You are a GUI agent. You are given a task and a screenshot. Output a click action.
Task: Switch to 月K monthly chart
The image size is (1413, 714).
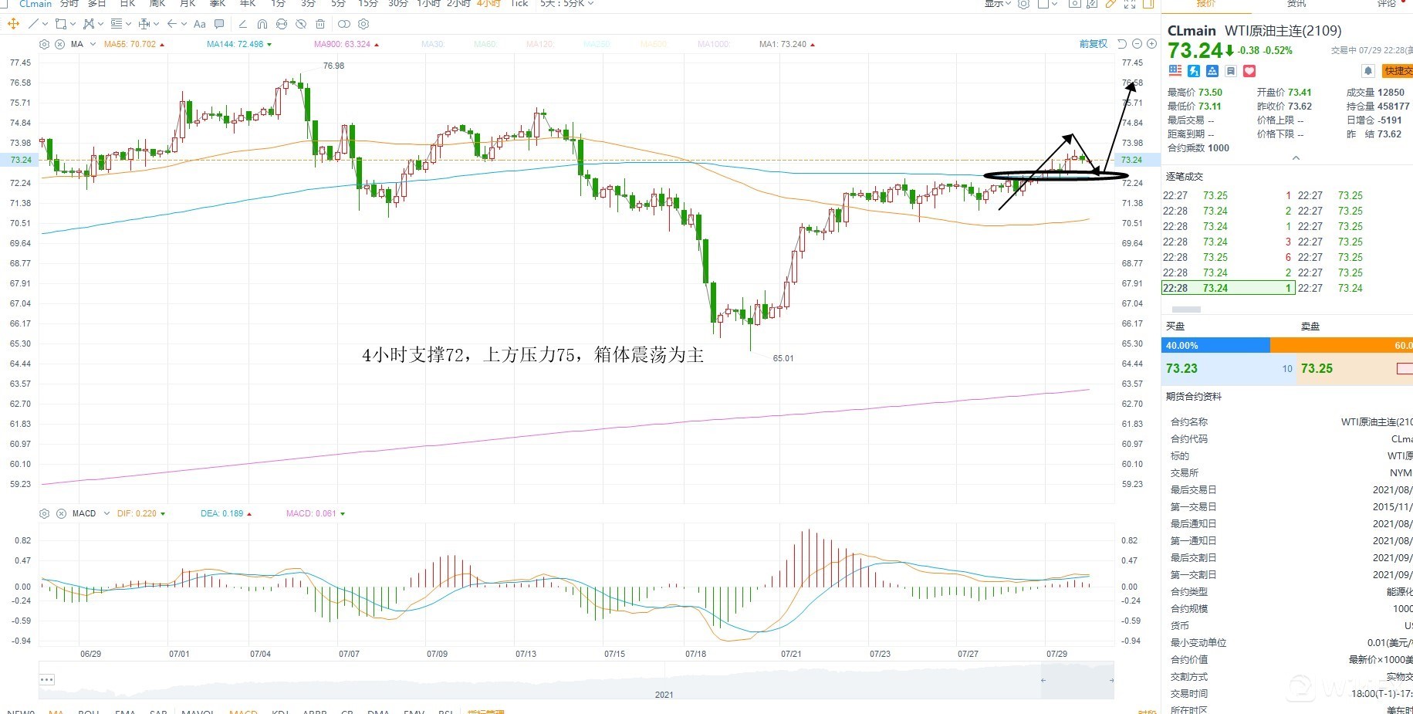[x=188, y=4]
